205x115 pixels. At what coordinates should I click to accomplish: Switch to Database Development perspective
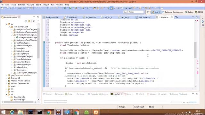tap(173, 12)
